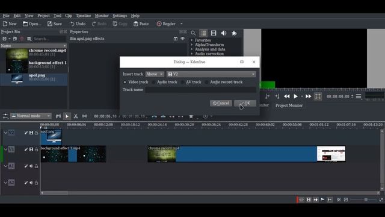
Task: Toggle the monitor edit mode frame icon
Action: [x=318, y=96]
